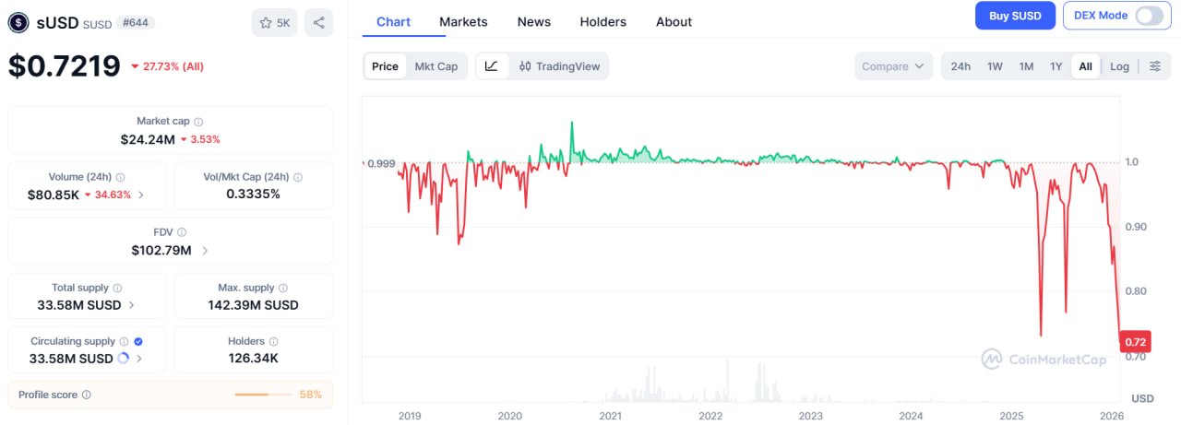Click the share icon button

[x=318, y=23]
